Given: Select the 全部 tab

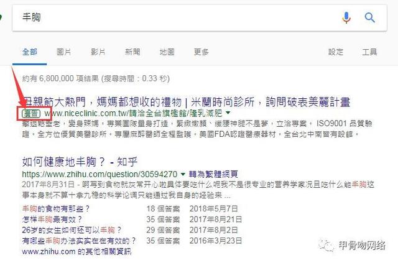Looking at the screenshot, I should pos(30,52).
